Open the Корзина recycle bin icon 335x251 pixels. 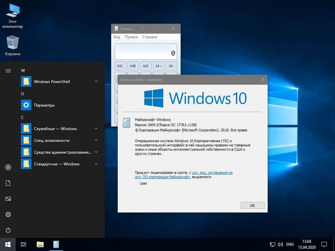coord(13,46)
